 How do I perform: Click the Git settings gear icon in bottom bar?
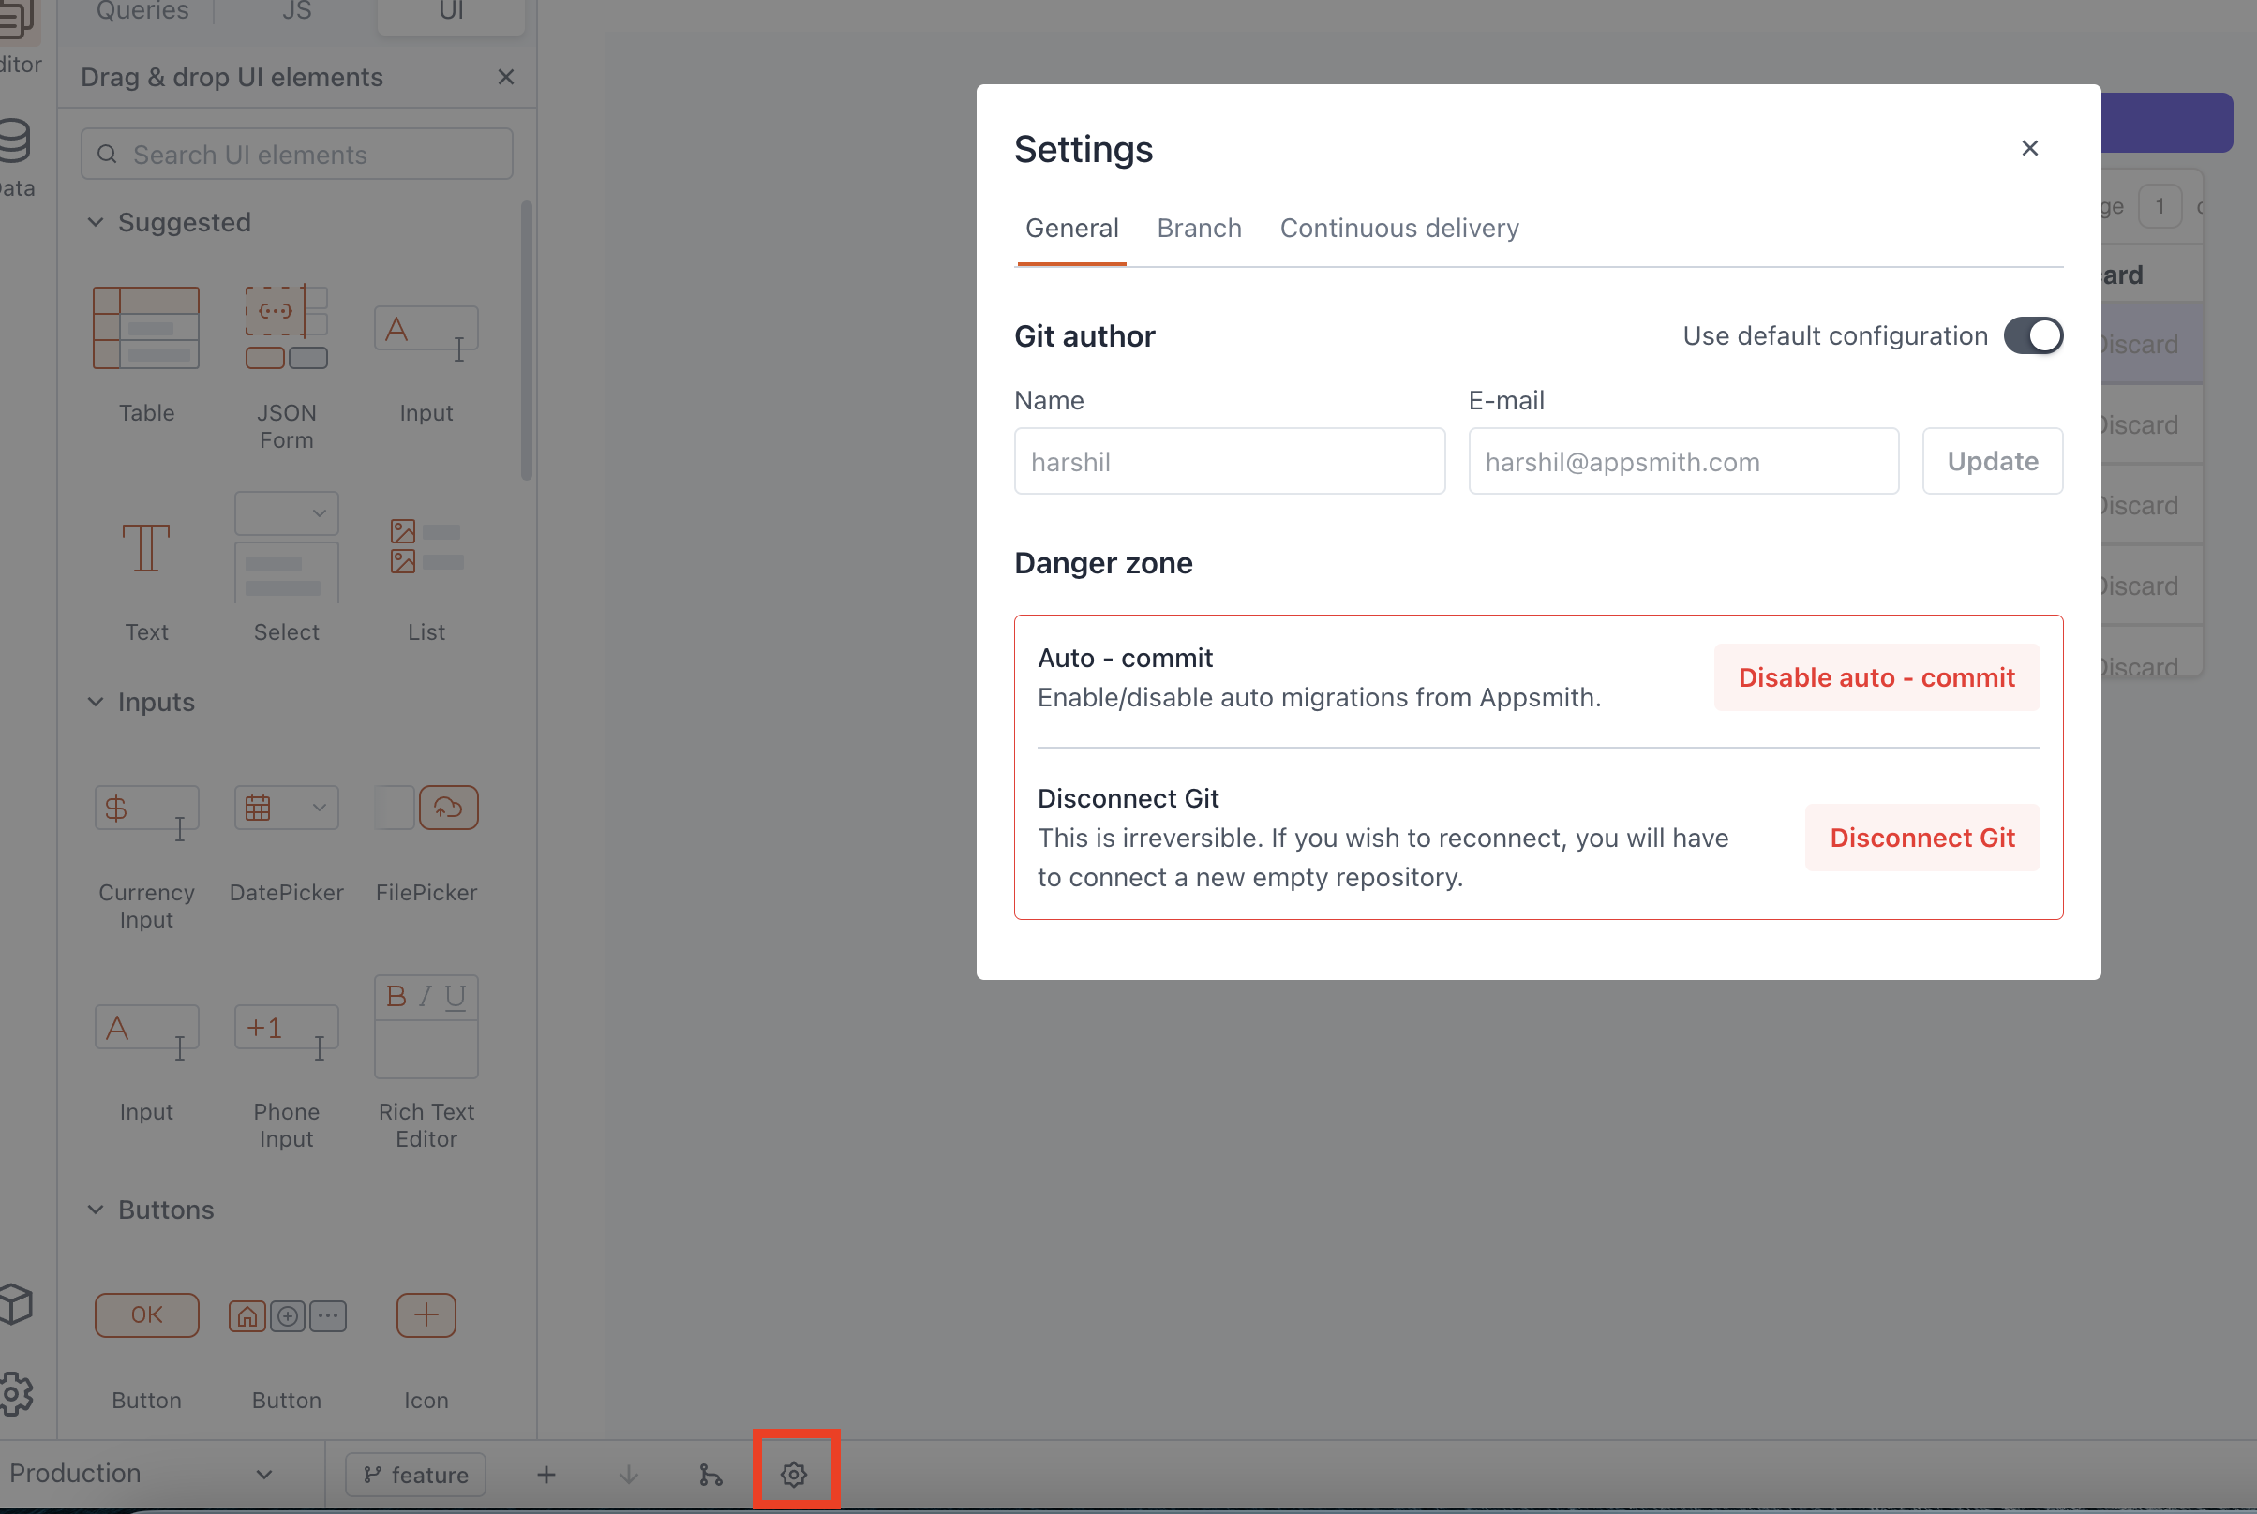pyautogui.click(x=794, y=1474)
